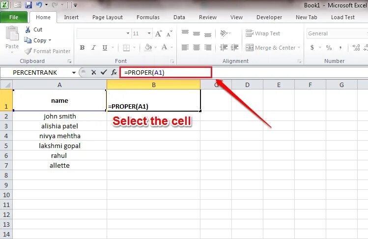Select the row 5 header
Screen dimensions: 368x239
[6, 146]
